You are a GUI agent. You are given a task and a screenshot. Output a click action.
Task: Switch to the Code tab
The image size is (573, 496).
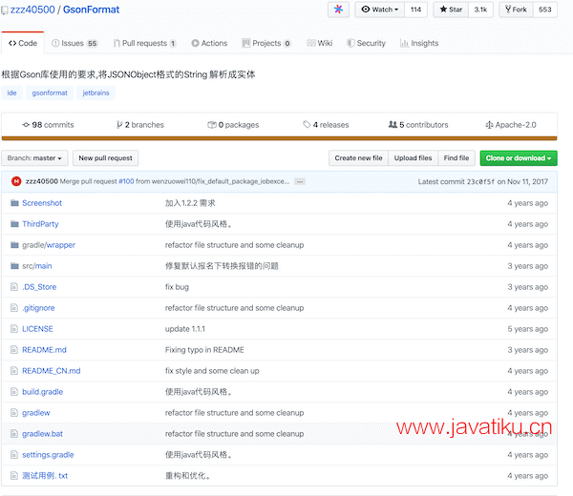(x=23, y=43)
